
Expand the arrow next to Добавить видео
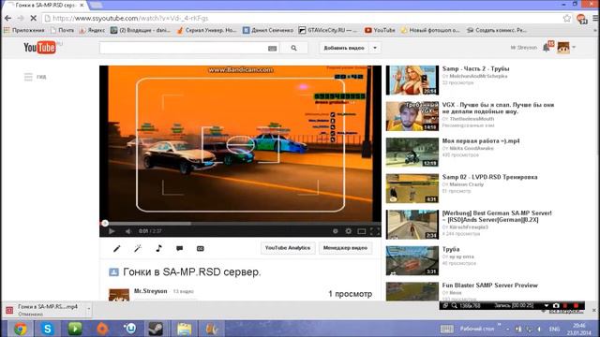[375, 48]
